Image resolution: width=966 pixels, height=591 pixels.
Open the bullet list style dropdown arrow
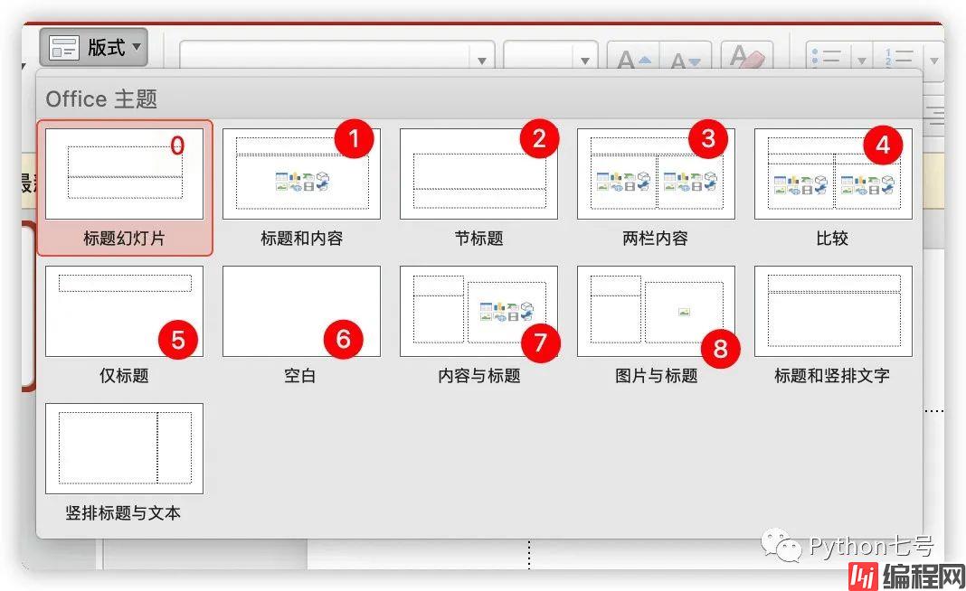[861, 60]
